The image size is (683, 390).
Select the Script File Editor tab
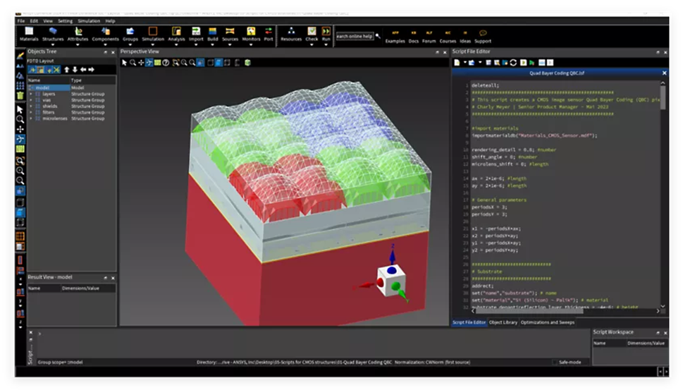point(469,322)
